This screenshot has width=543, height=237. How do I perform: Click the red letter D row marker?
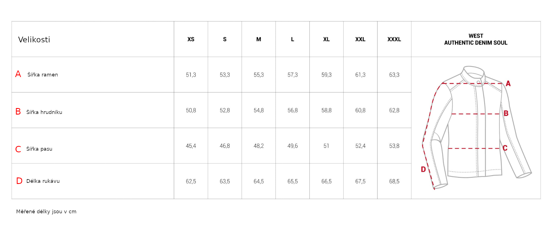tap(19, 181)
